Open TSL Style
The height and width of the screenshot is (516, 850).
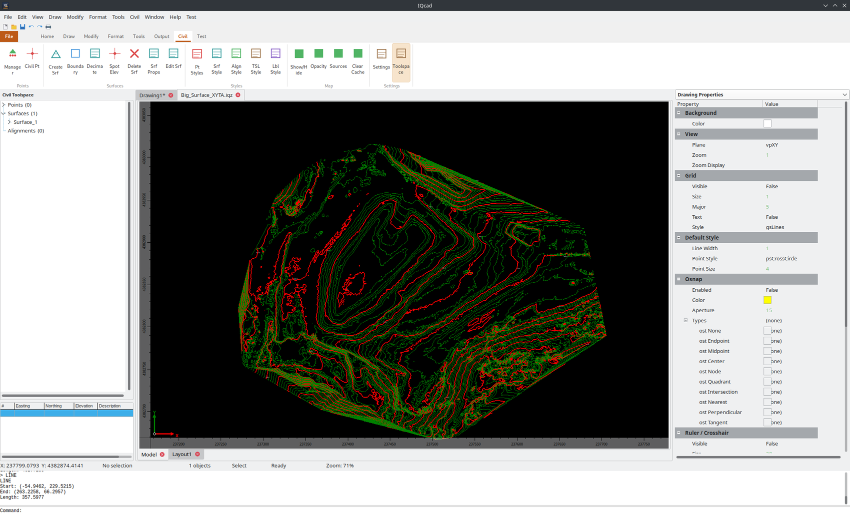coord(255,61)
